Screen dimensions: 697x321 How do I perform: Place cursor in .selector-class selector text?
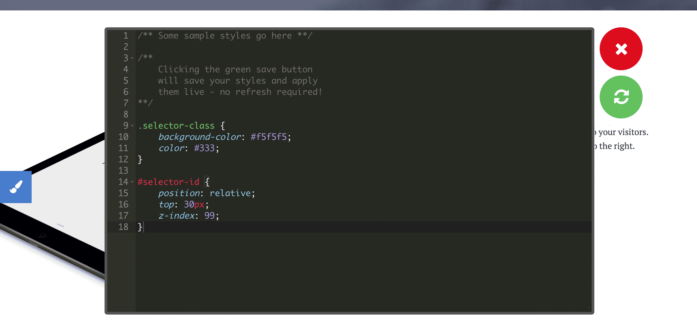click(x=176, y=125)
